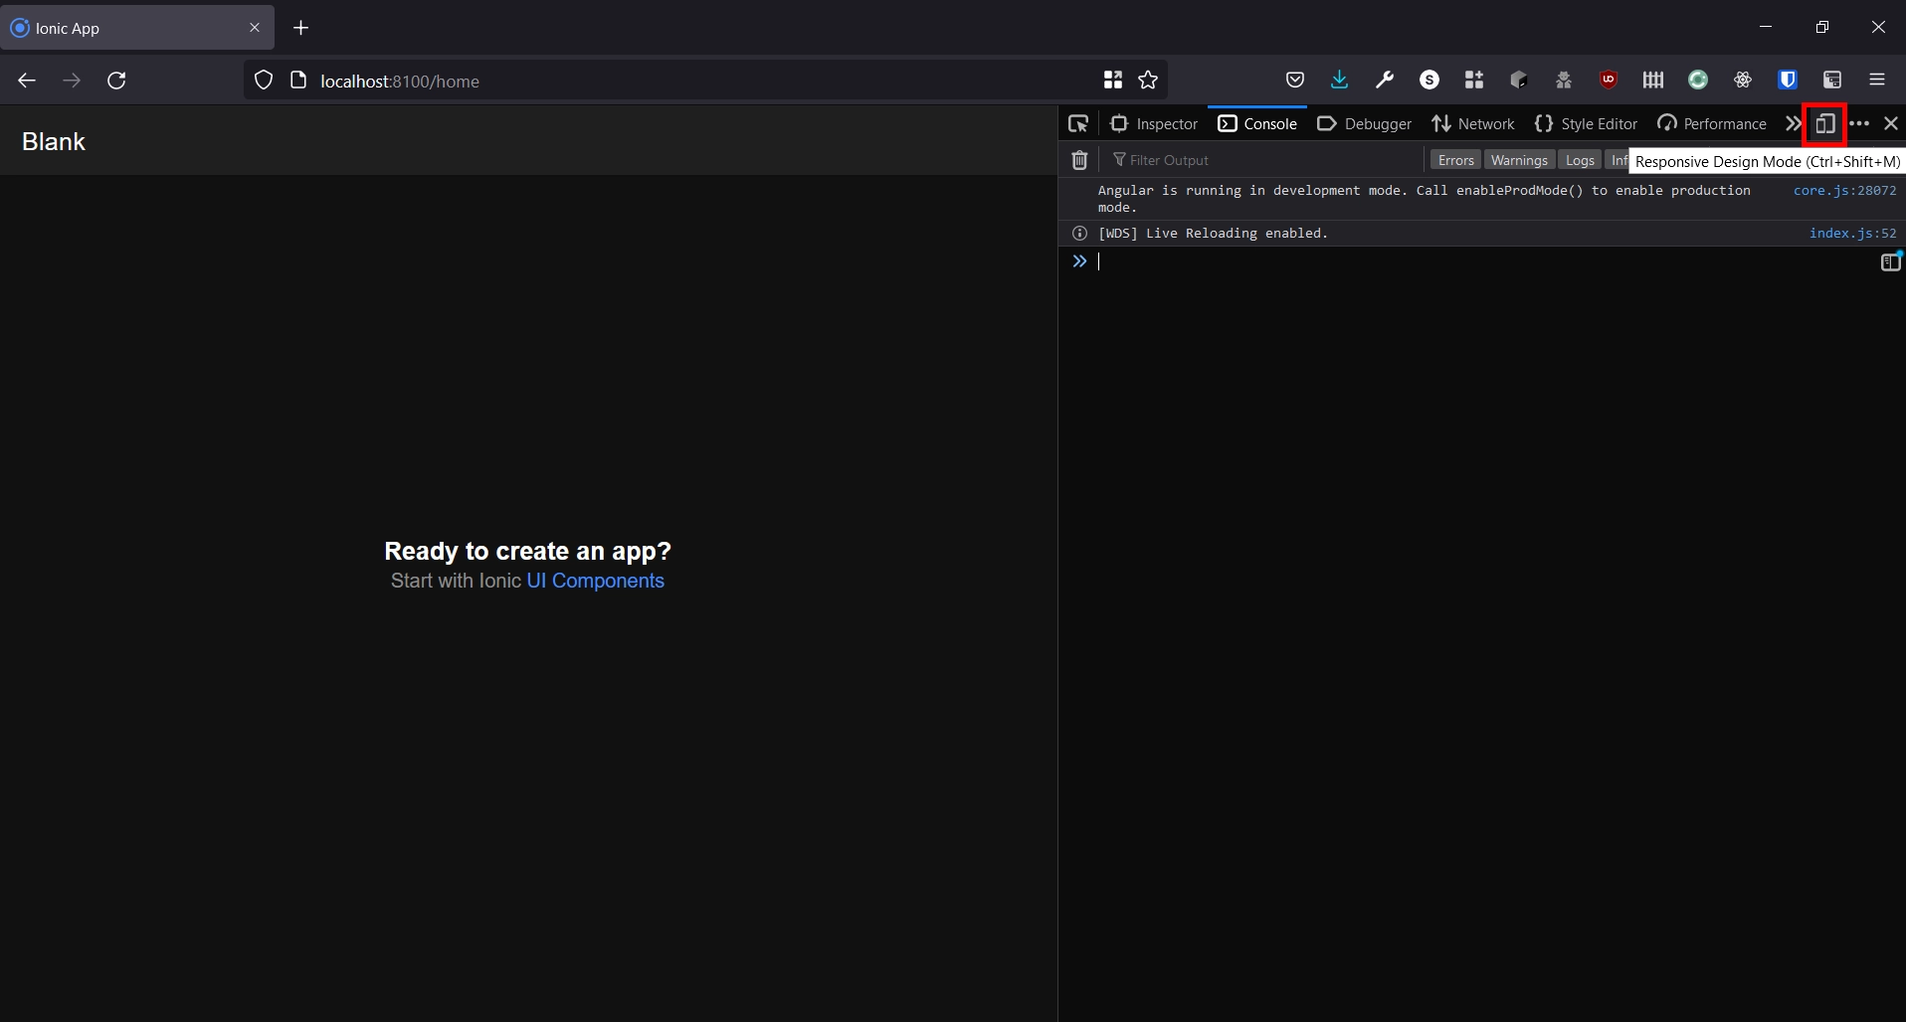Open the React DevTools extension icon
The height and width of the screenshot is (1022, 1906).
point(1744,80)
